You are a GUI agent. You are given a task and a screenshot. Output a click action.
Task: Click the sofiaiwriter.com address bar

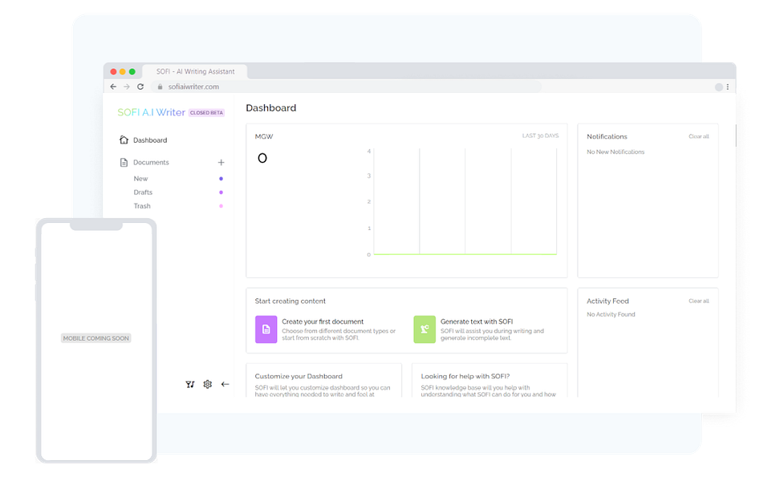pos(344,87)
